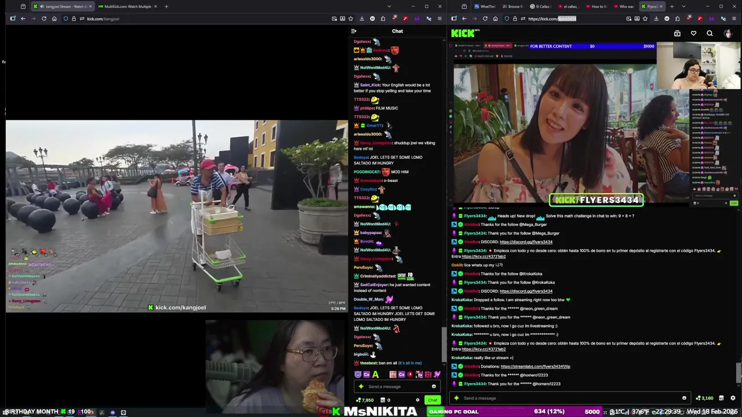Switch to the 'How to M' YouTube tab
The width and height of the screenshot is (742, 417).
(x=596, y=6)
